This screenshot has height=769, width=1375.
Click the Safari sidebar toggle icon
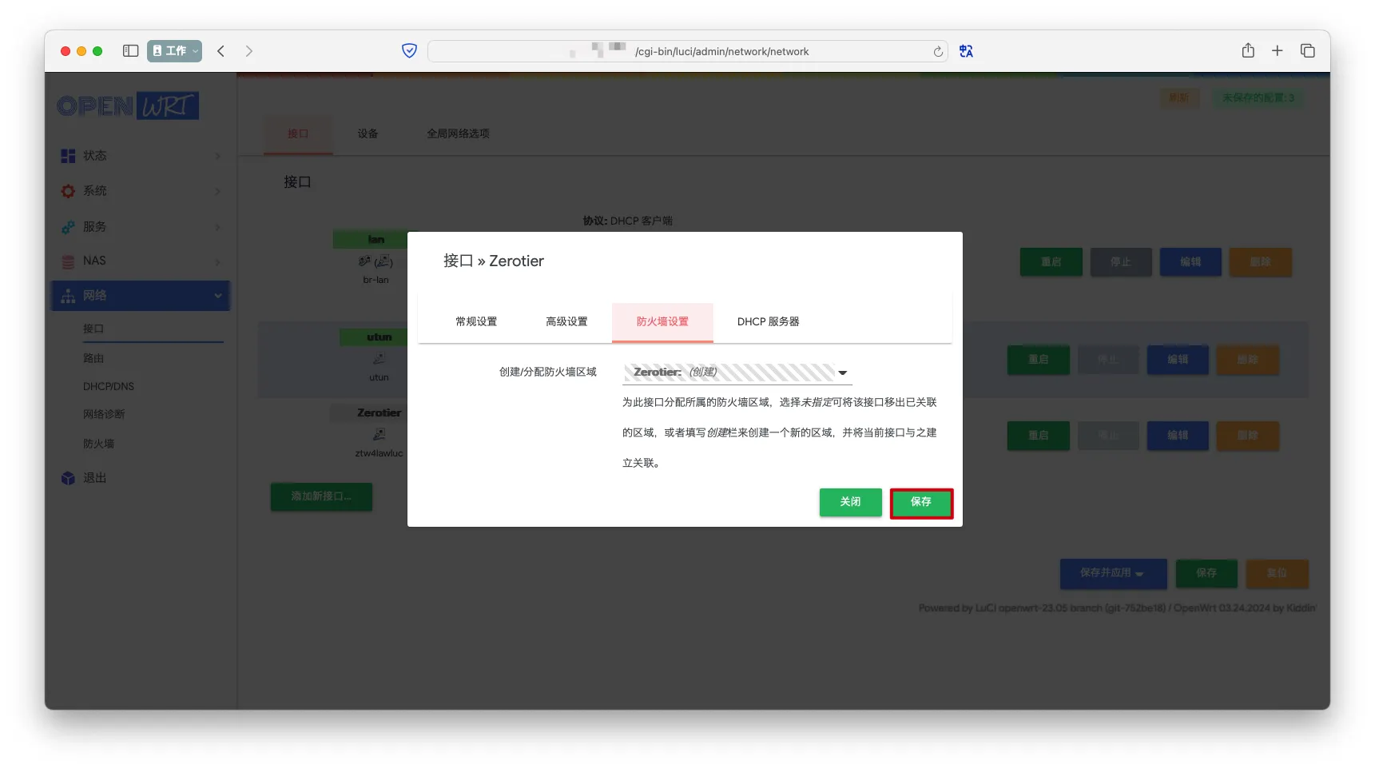click(x=130, y=51)
